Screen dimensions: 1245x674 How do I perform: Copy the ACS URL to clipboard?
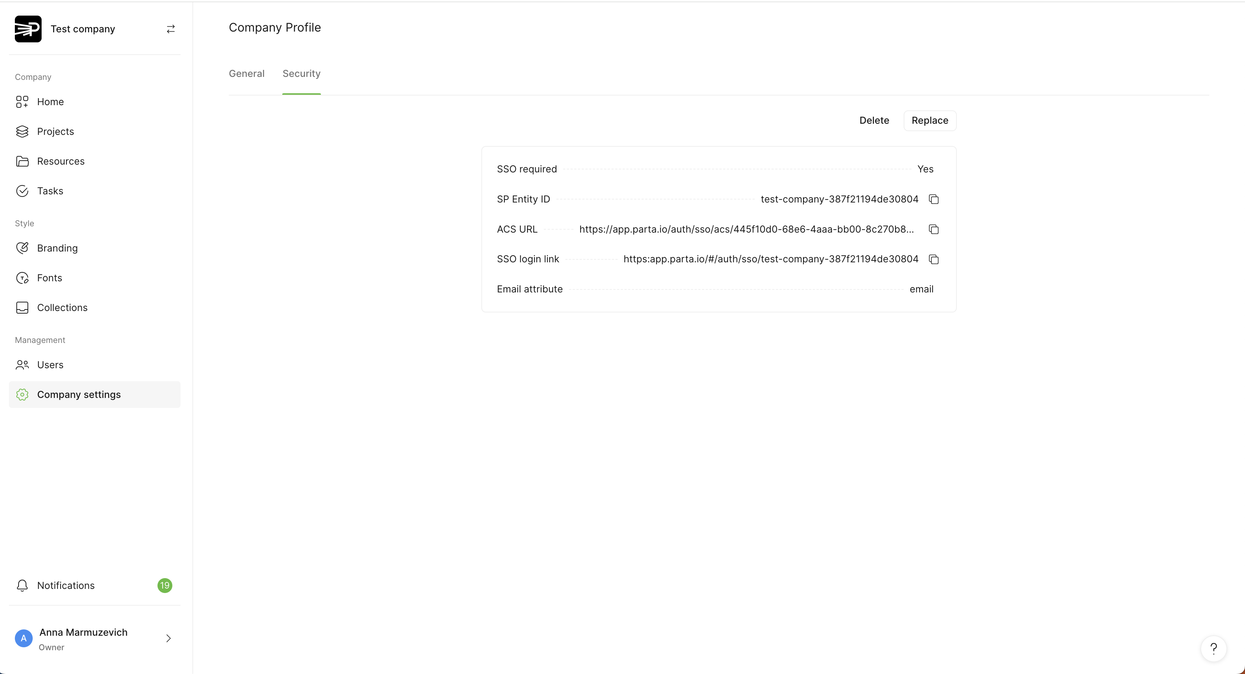[933, 229]
